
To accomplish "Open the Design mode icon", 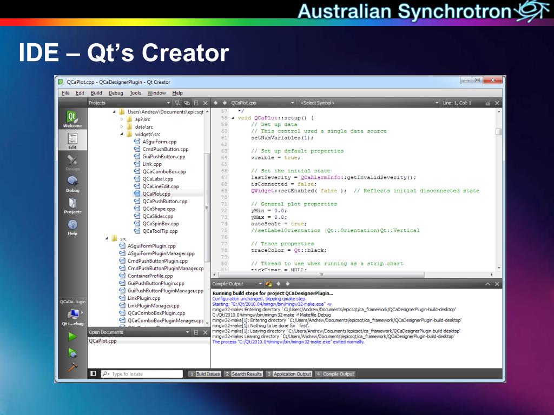I will [72, 162].
